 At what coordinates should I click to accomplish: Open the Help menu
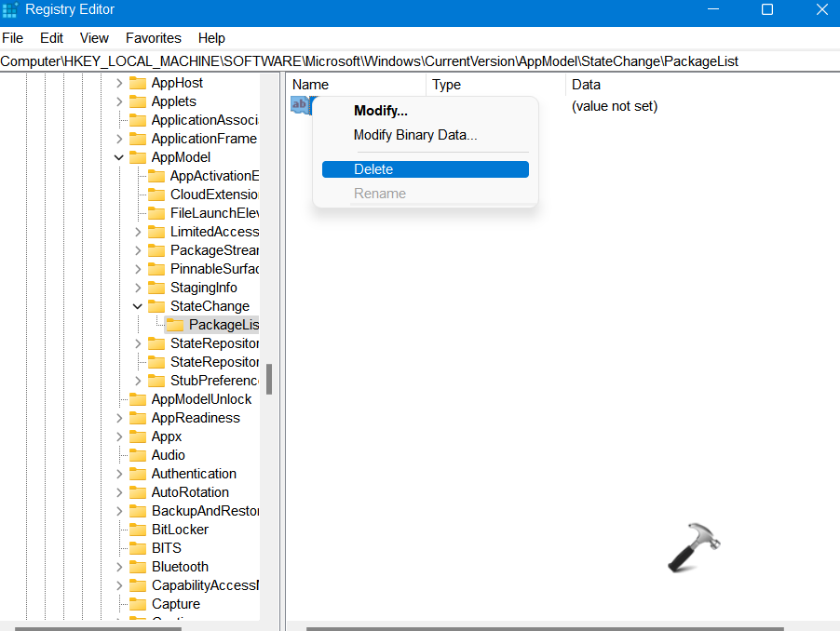(211, 38)
